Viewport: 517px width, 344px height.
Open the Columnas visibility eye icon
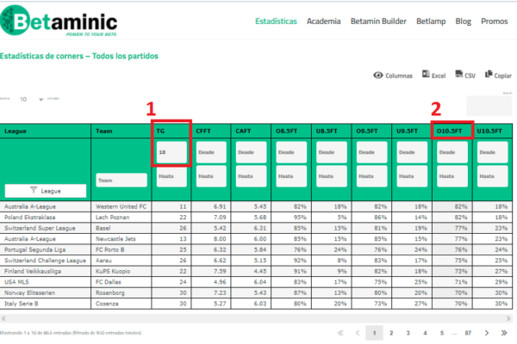378,76
